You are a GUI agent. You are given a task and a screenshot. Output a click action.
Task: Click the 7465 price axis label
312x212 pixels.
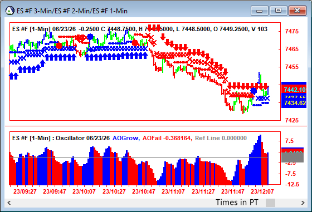292,49
